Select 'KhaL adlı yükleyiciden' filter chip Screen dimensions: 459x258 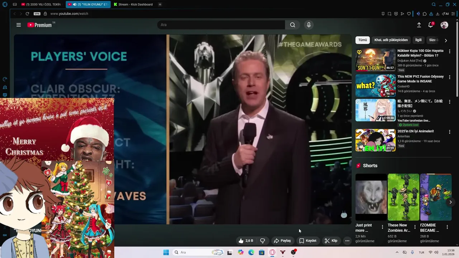(x=391, y=40)
